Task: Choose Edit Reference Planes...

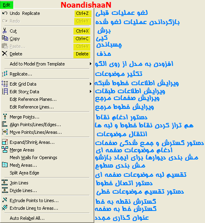Action: click(x=33, y=99)
